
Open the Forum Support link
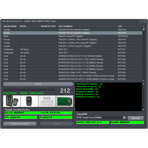(x=10, y=93)
